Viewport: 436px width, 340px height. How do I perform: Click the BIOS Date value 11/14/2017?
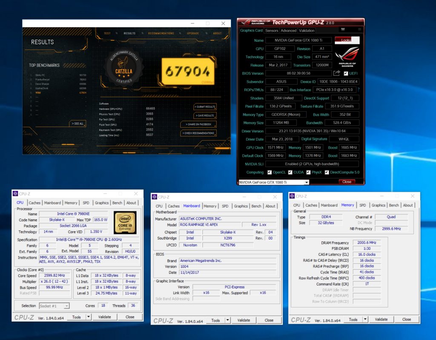[x=228, y=272]
